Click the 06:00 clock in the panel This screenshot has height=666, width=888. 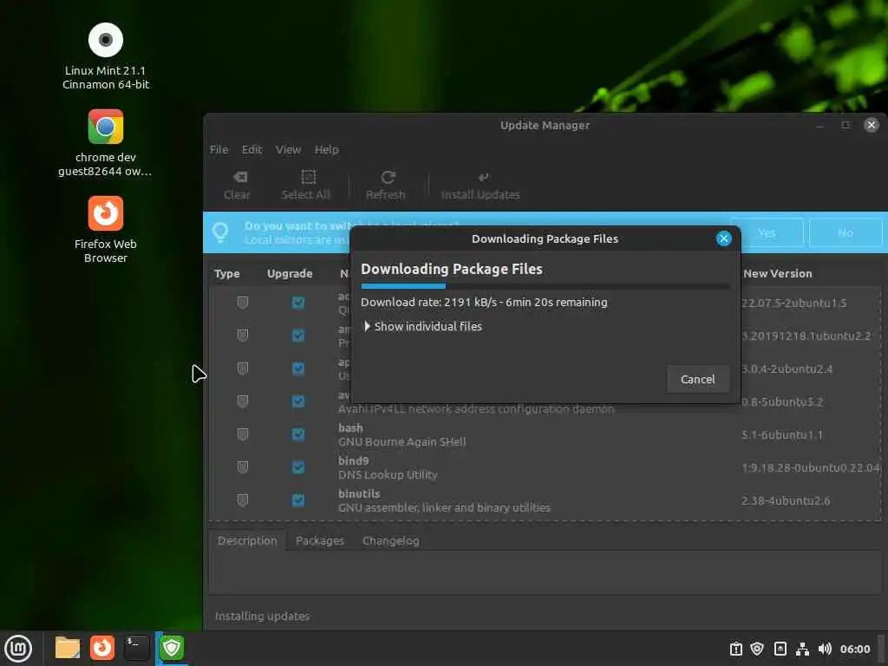(x=854, y=649)
